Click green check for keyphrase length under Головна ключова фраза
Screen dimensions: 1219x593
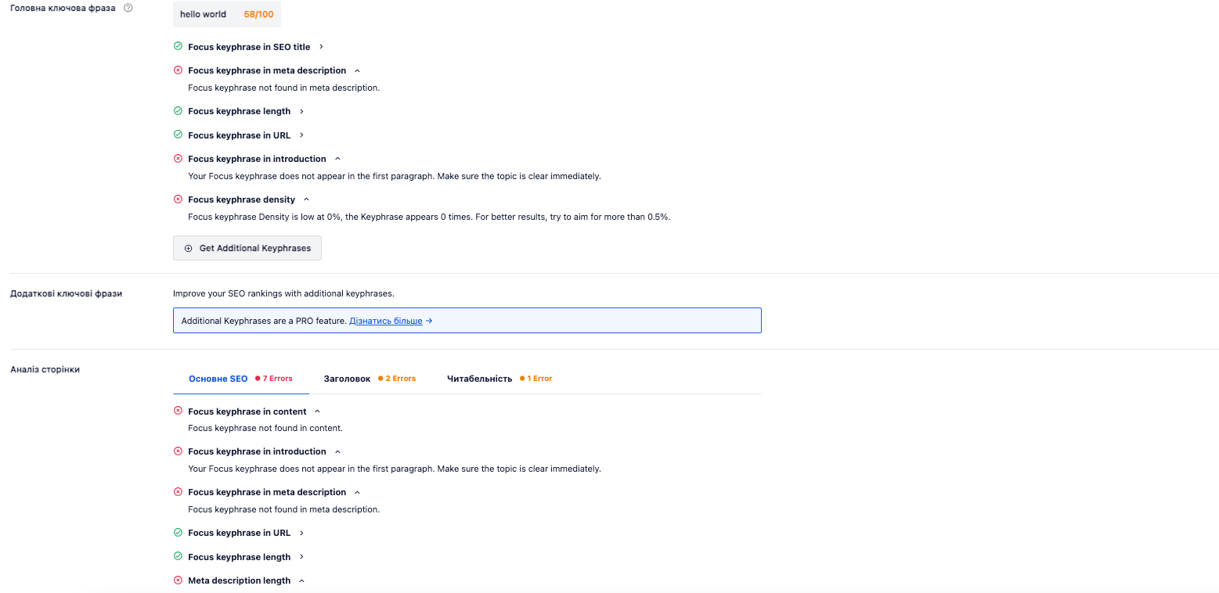tap(178, 111)
